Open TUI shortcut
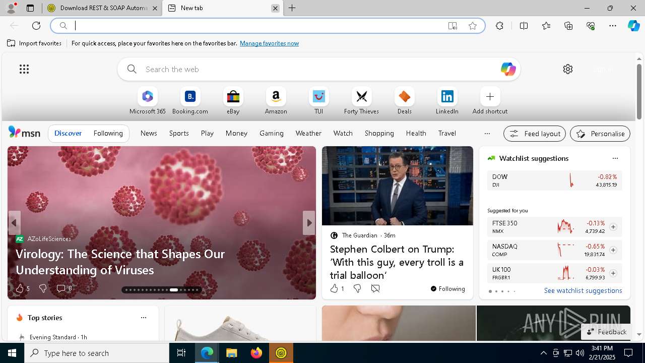 coord(318,101)
